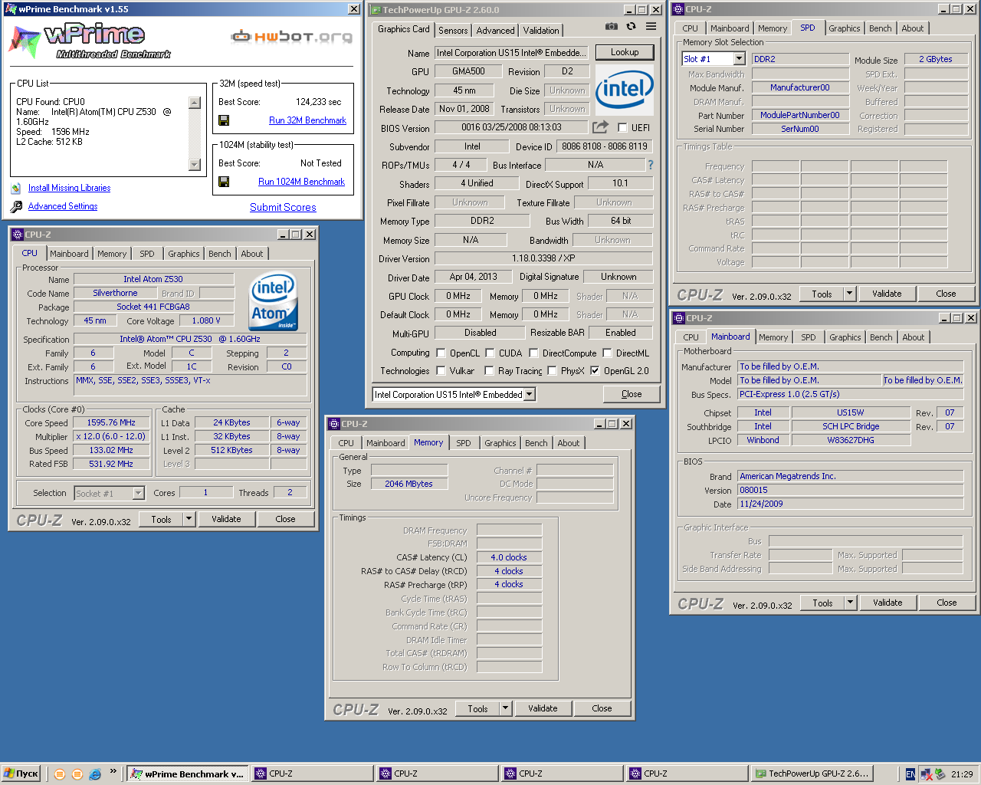Viewport: 981px width, 785px height.
Task: Open the Slot #1 dropdown in CPU-Z SPD
Action: pyautogui.click(x=739, y=59)
